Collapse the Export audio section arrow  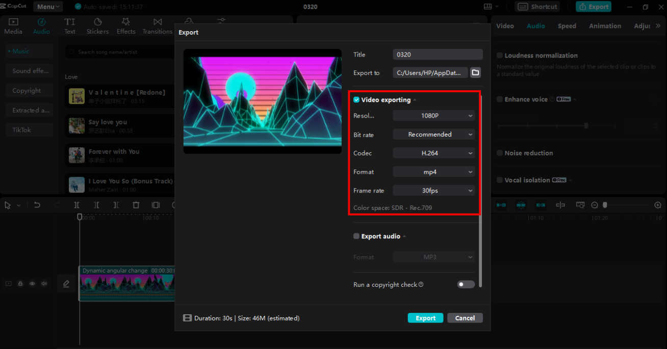pyautogui.click(x=404, y=237)
